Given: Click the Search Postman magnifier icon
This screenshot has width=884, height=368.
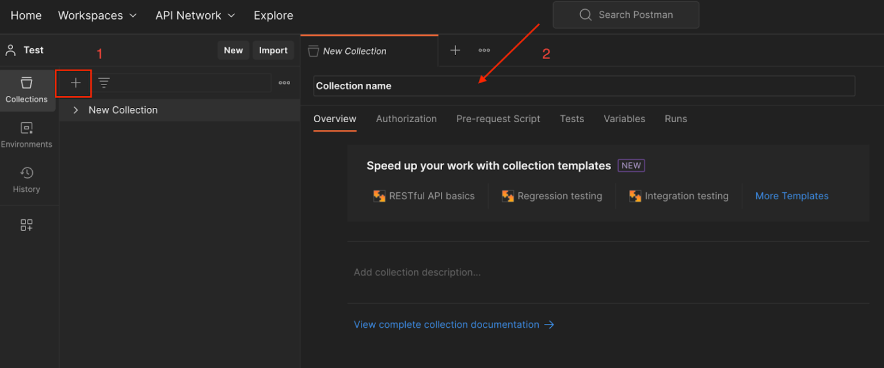Looking at the screenshot, I should pyautogui.click(x=585, y=15).
